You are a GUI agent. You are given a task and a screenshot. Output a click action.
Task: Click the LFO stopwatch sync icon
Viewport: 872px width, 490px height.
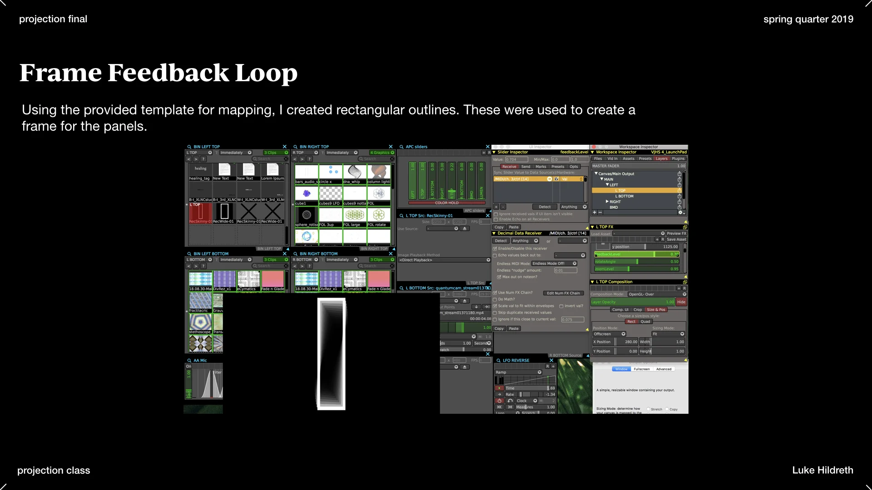[x=499, y=401]
